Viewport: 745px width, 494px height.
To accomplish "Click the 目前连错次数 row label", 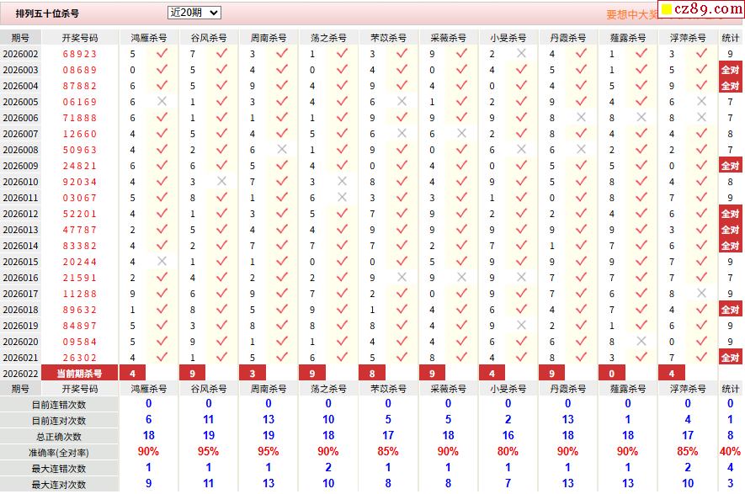I will point(59,405).
